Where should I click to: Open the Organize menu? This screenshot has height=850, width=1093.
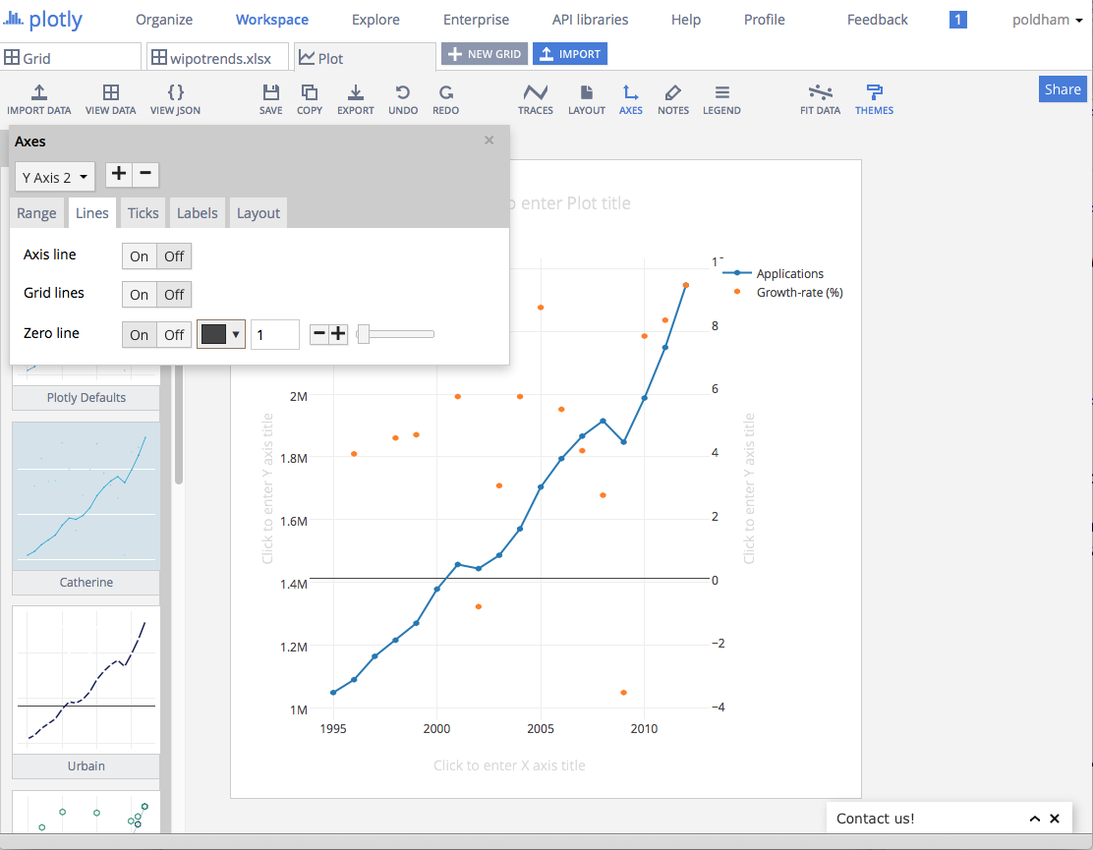pos(164,20)
